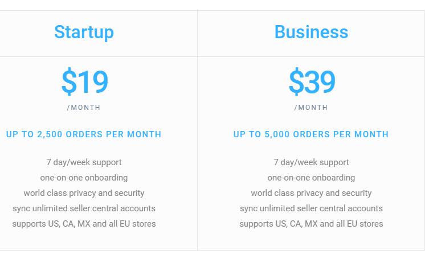
Task: Click the dollar sign in $19
Action: tap(69, 81)
